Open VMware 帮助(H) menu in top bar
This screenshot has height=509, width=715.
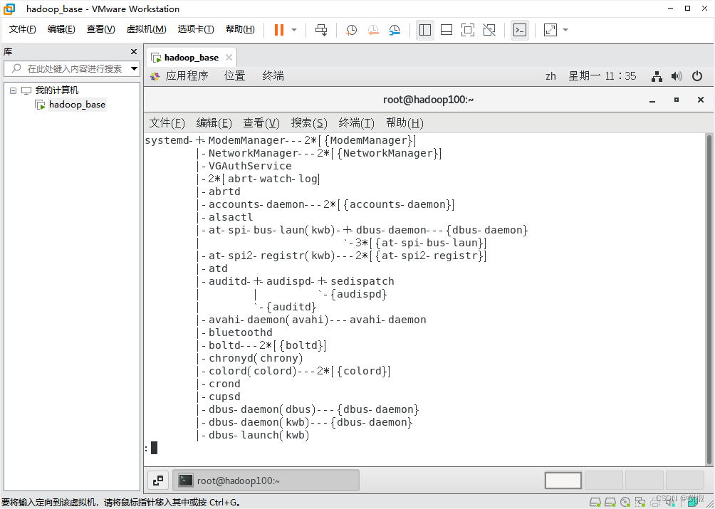point(240,29)
